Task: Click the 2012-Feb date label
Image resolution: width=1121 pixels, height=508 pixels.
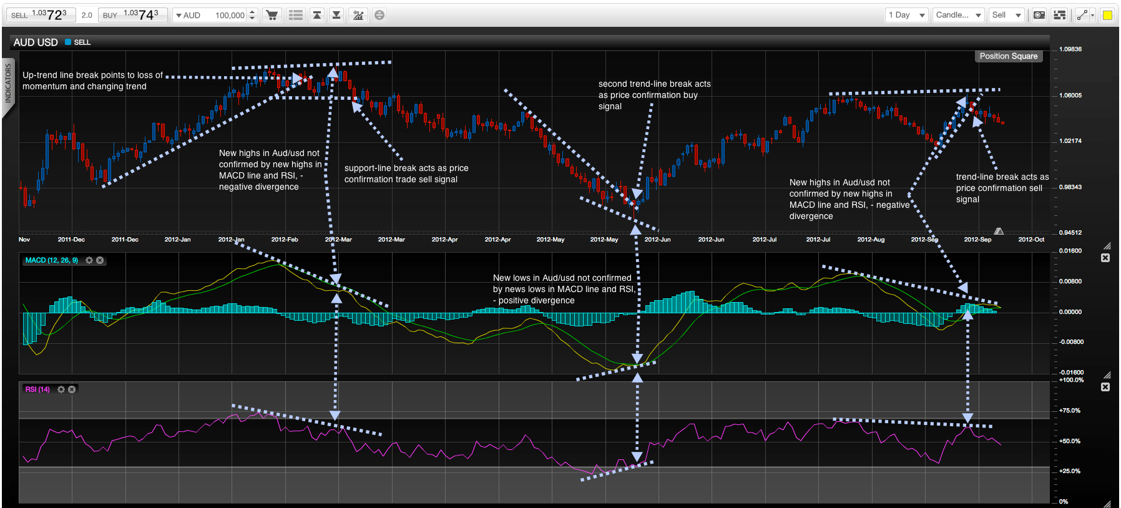Action: (285, 240)
